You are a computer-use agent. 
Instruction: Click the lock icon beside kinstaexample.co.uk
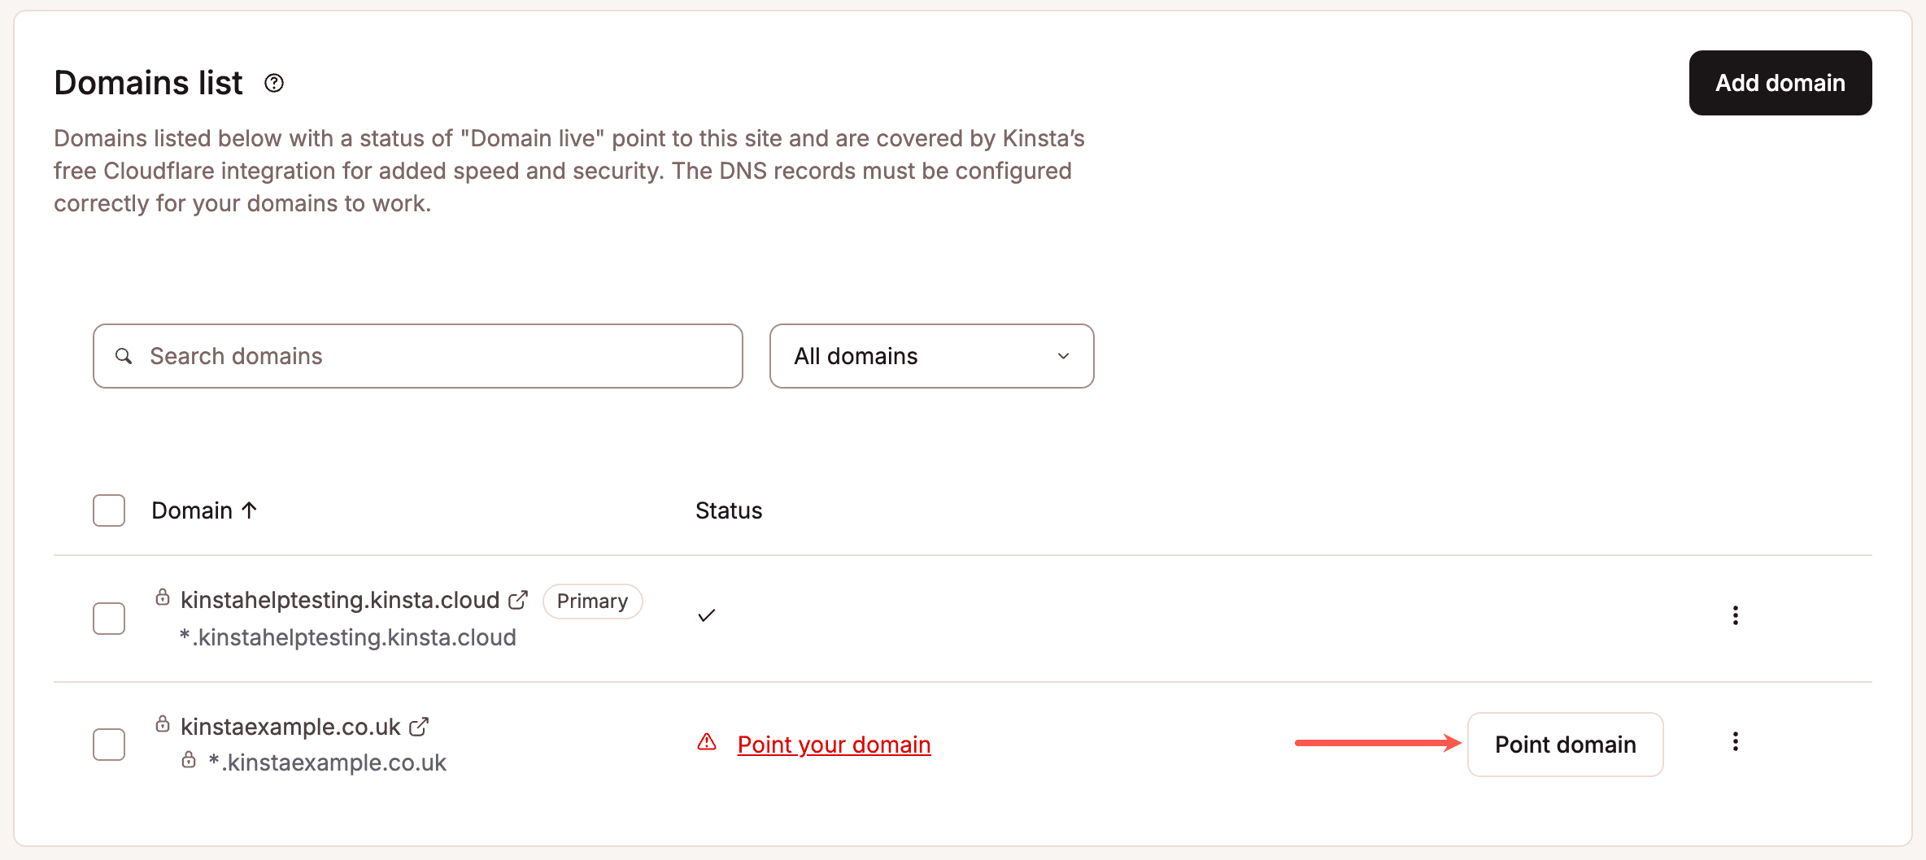162,724
